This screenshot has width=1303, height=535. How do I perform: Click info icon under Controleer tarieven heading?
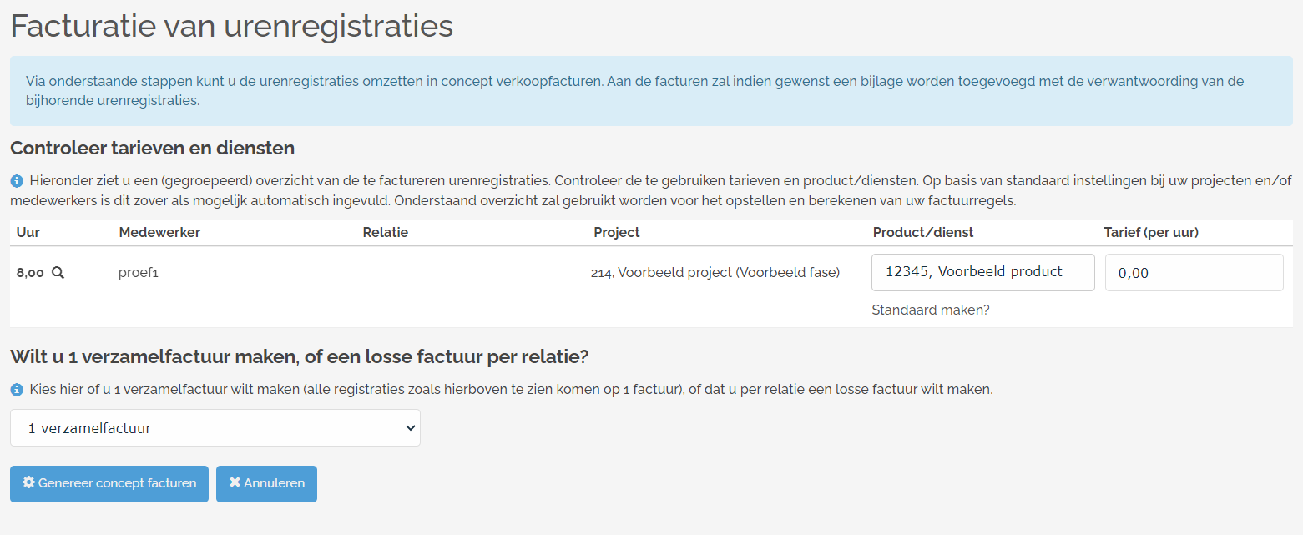tap(17, 180)
